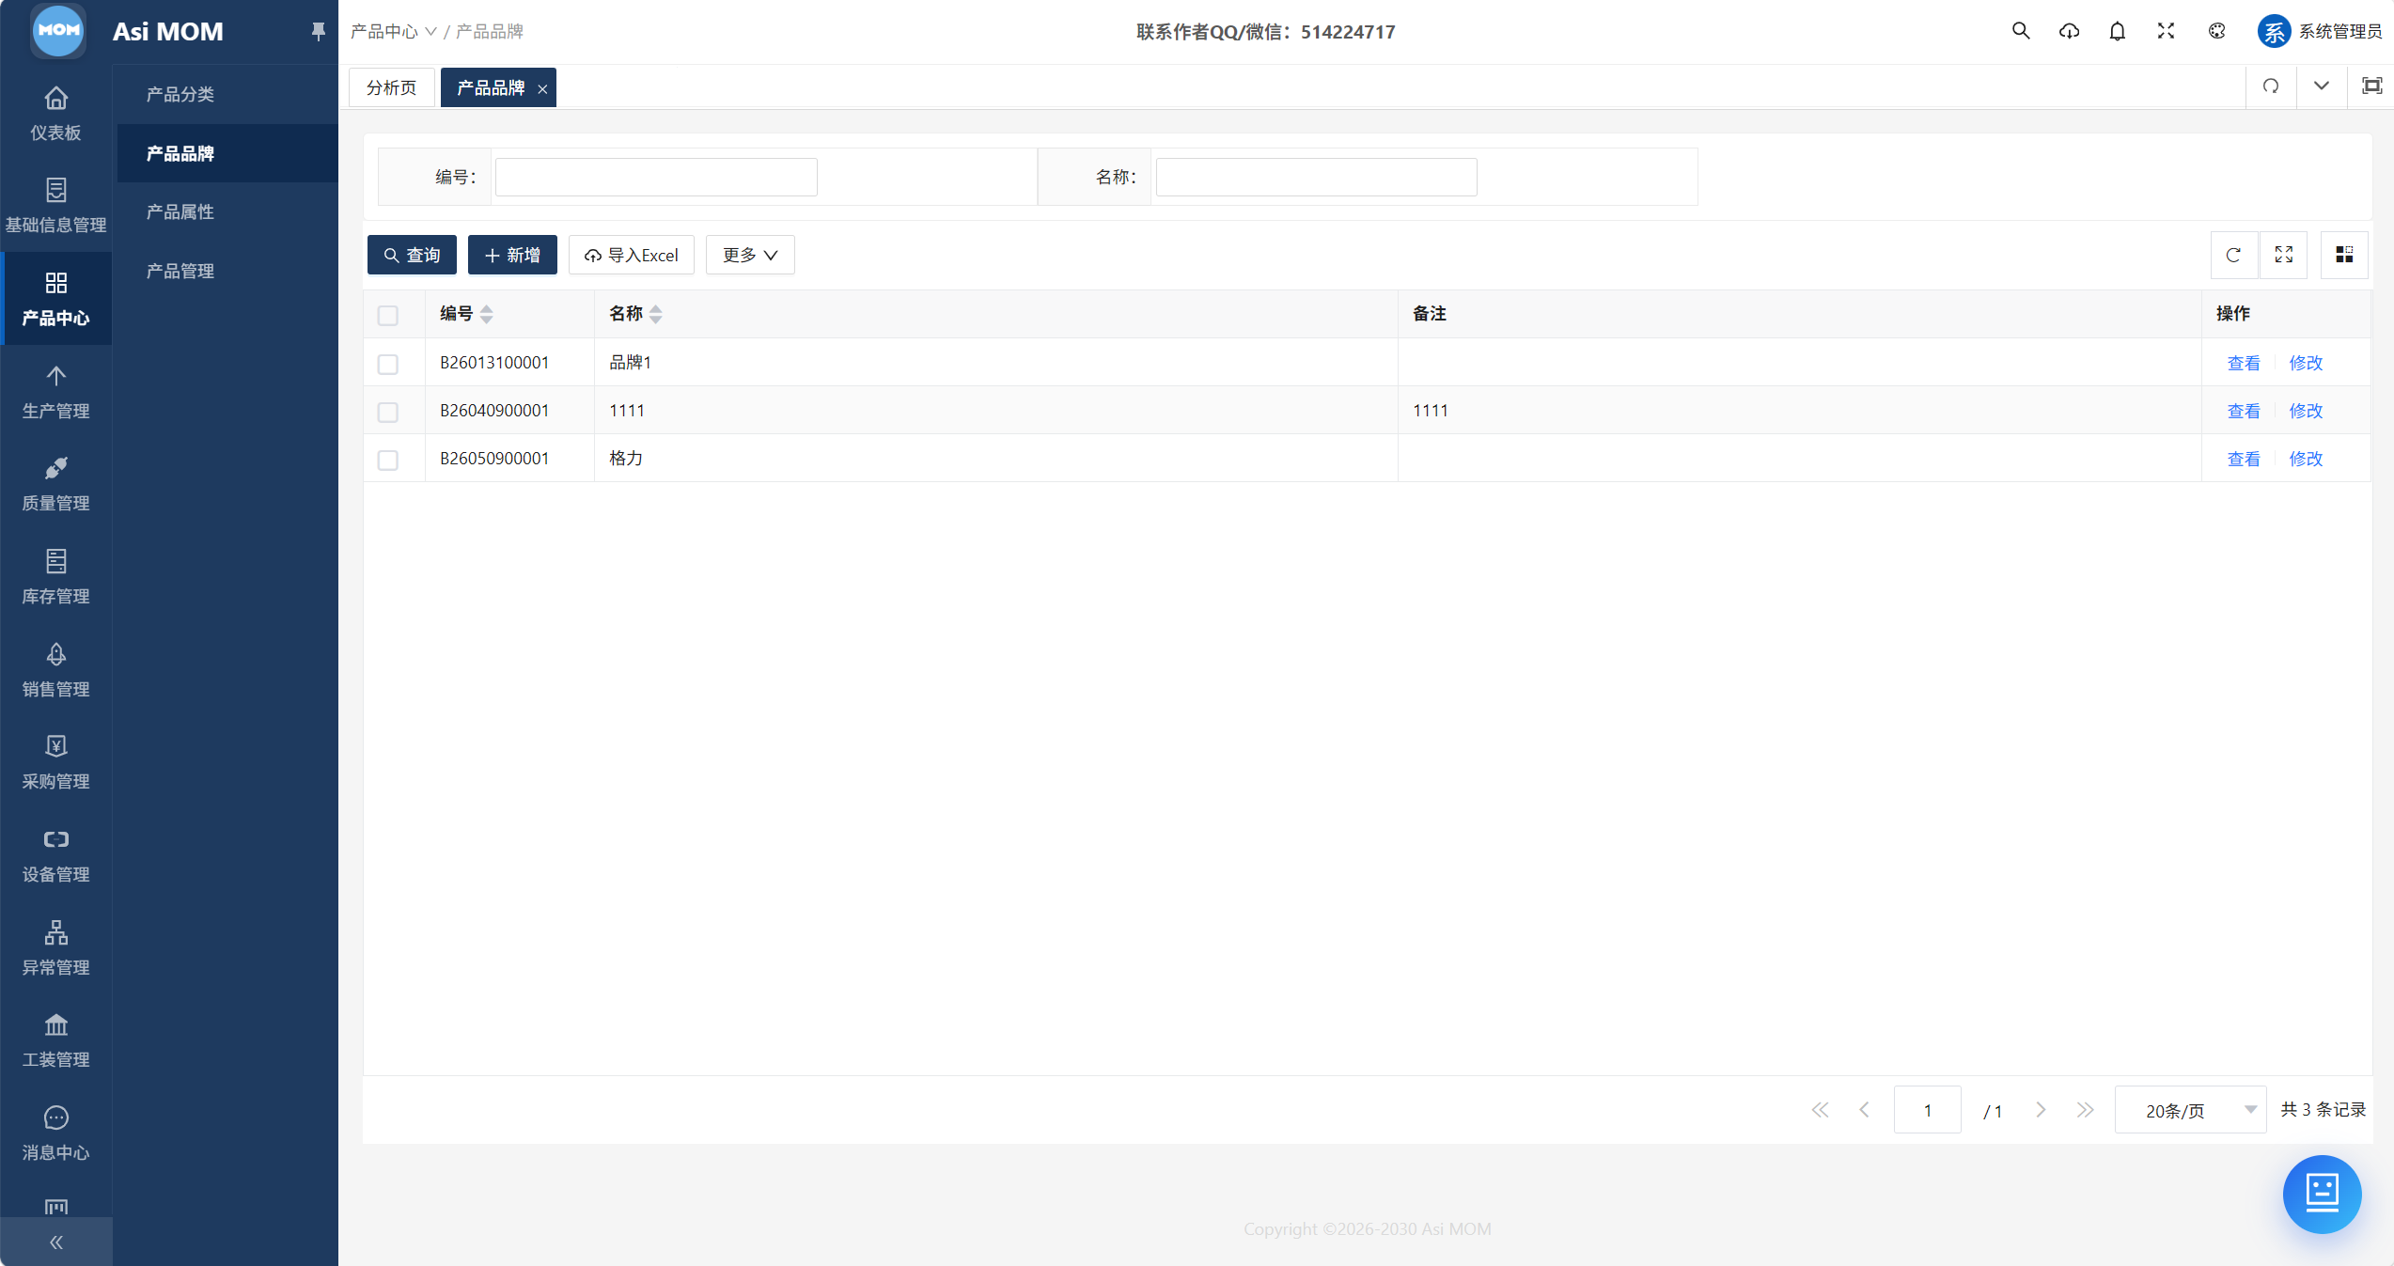The height and width of the screenshot is (1266, 2394).
Task: Check the row B26050900001 checkbox
Action: coord(387,460)
